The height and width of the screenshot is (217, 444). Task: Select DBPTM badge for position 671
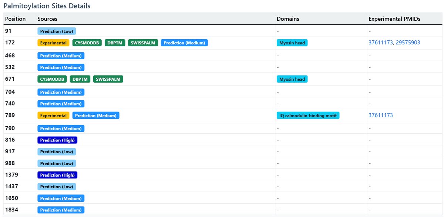(80, 79)
